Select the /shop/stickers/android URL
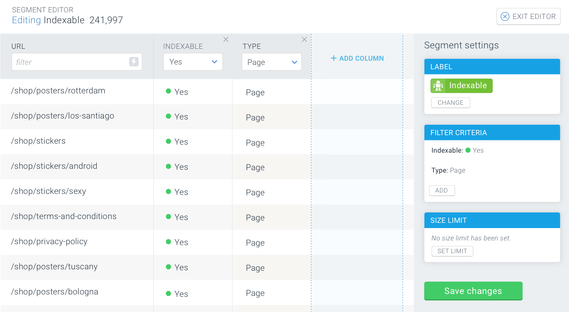 click(54, 166)
